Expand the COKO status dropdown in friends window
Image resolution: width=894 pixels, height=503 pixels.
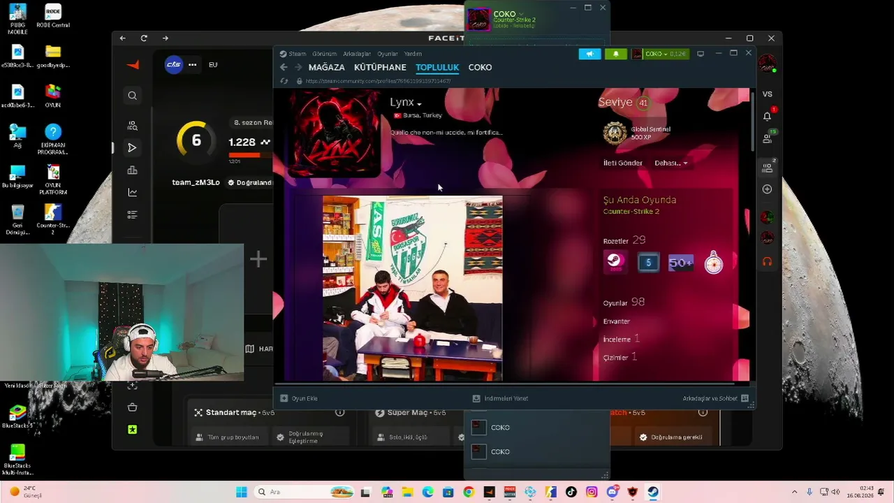521,14
